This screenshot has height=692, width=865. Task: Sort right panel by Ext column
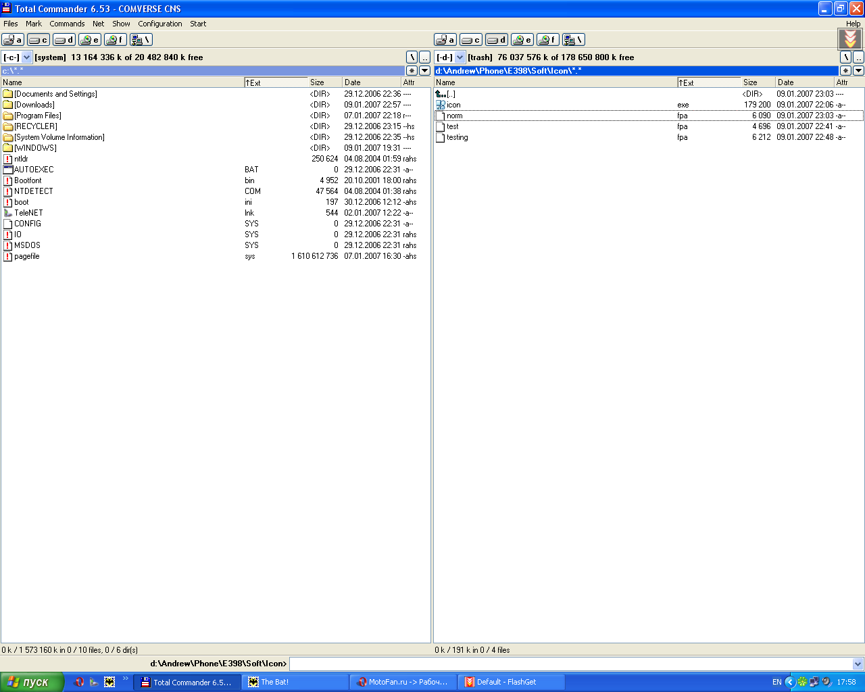point(709,82)
